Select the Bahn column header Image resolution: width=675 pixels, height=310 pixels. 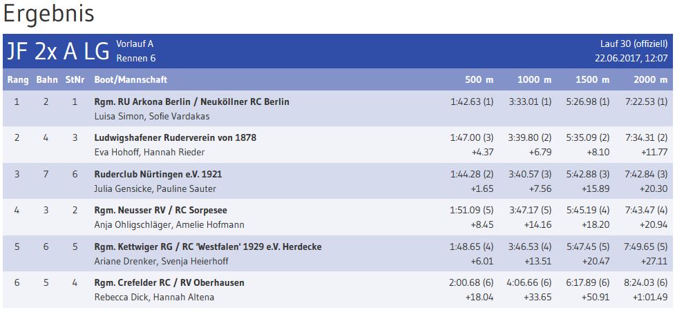(x=47, y=80)
